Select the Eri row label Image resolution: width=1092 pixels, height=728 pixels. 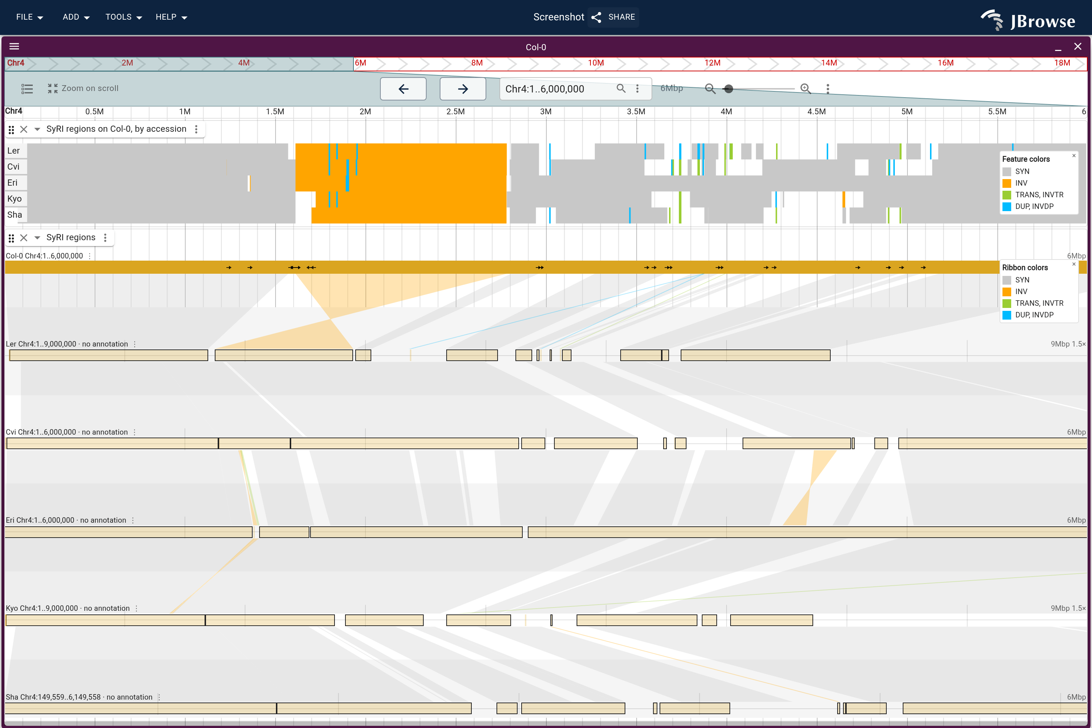point(16,182)
